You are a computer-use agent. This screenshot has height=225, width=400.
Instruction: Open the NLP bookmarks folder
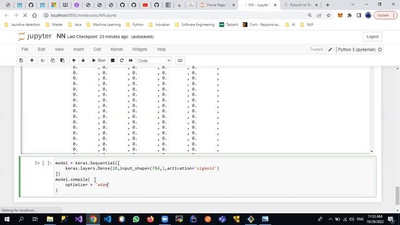pos(307,24)
